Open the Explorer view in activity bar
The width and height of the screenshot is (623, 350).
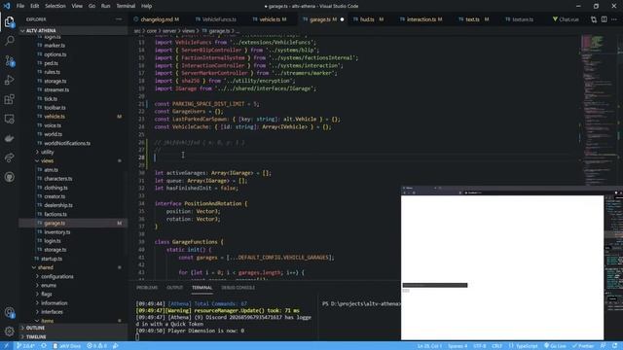pos(10,21)
